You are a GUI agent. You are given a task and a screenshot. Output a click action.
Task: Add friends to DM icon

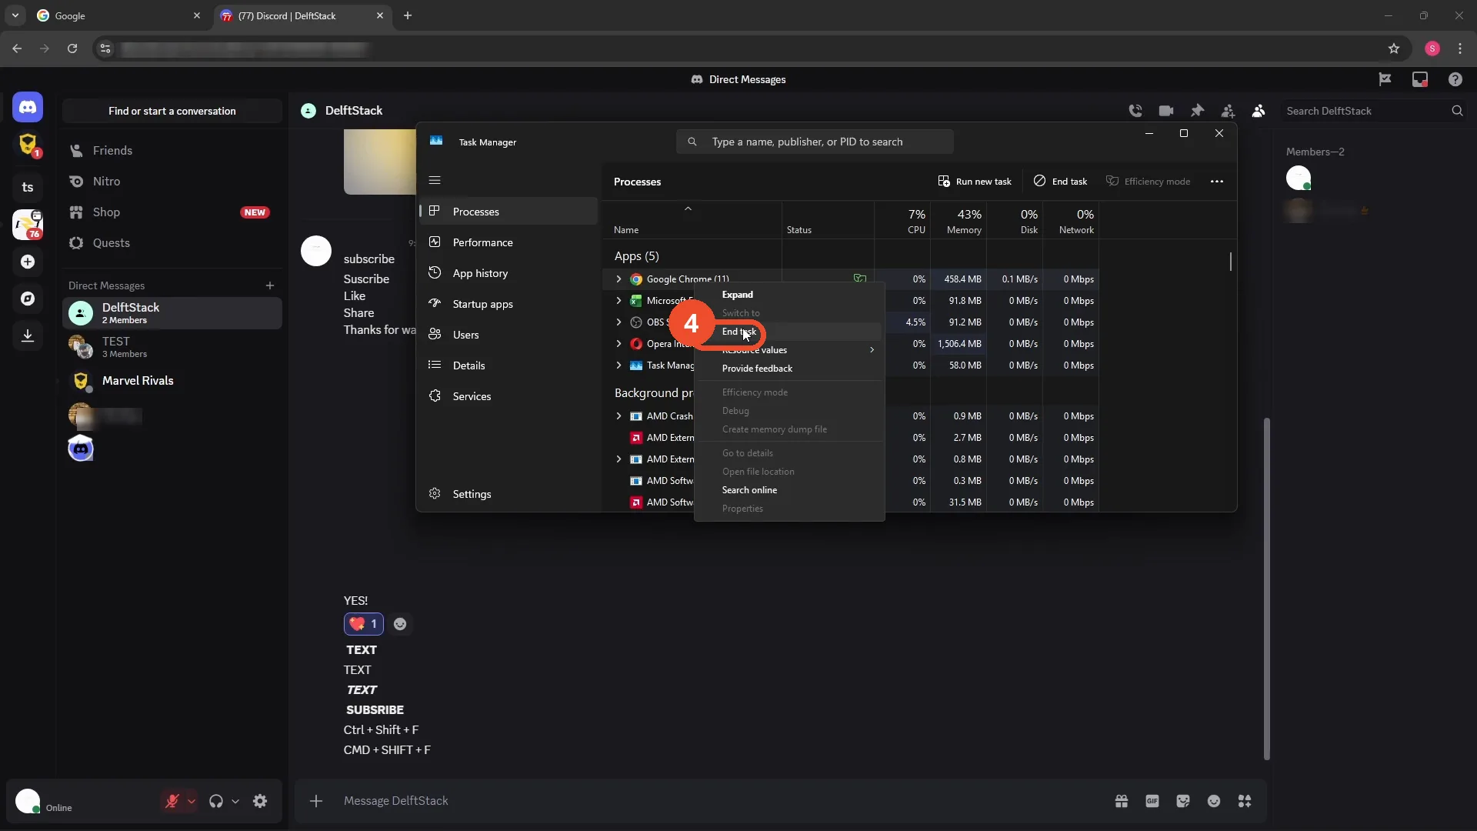click(x=1228, y=111)
